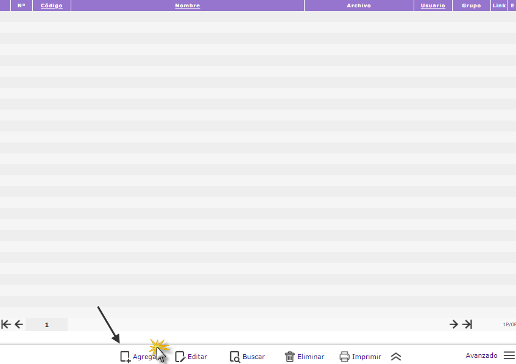
Task: Click the Editar pencil icon
Action: tap(180, 357)
